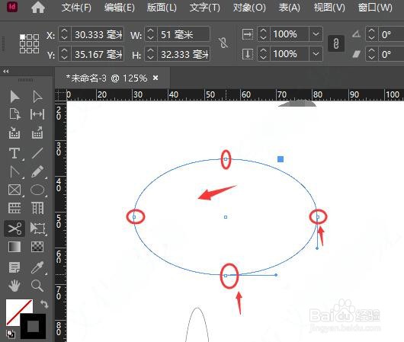Click the stroke color swatch

point(34,326)
